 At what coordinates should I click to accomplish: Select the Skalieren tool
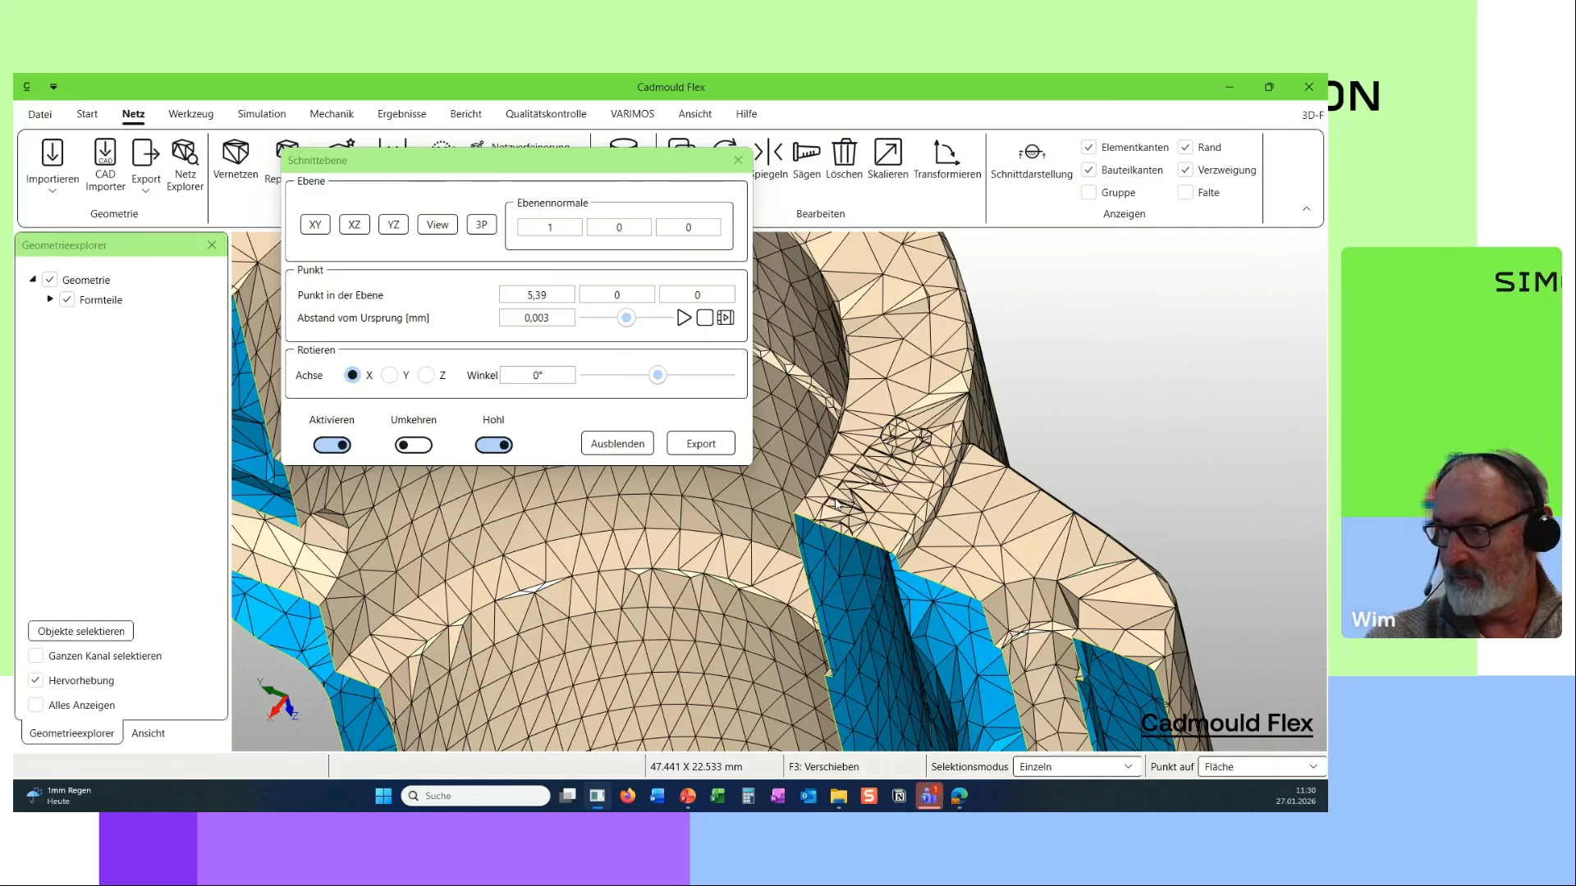(x=887, y=153)
